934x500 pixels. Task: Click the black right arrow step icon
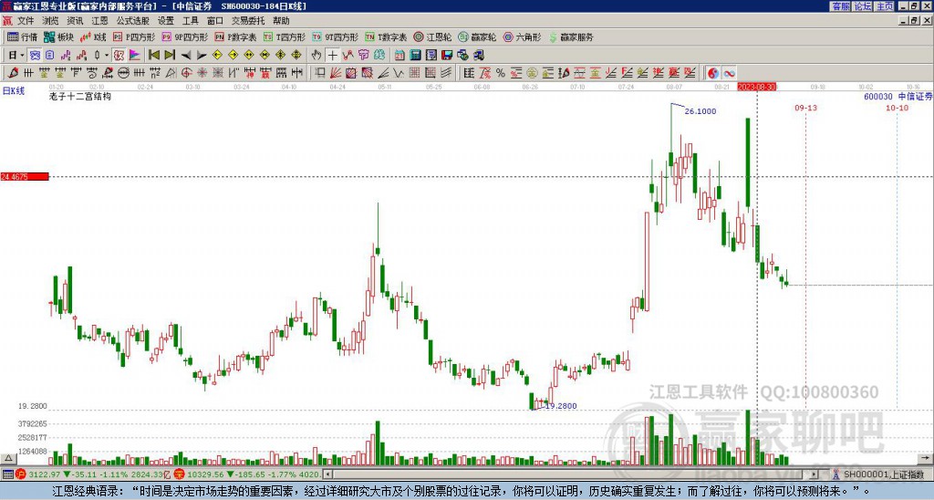point(202,56)
